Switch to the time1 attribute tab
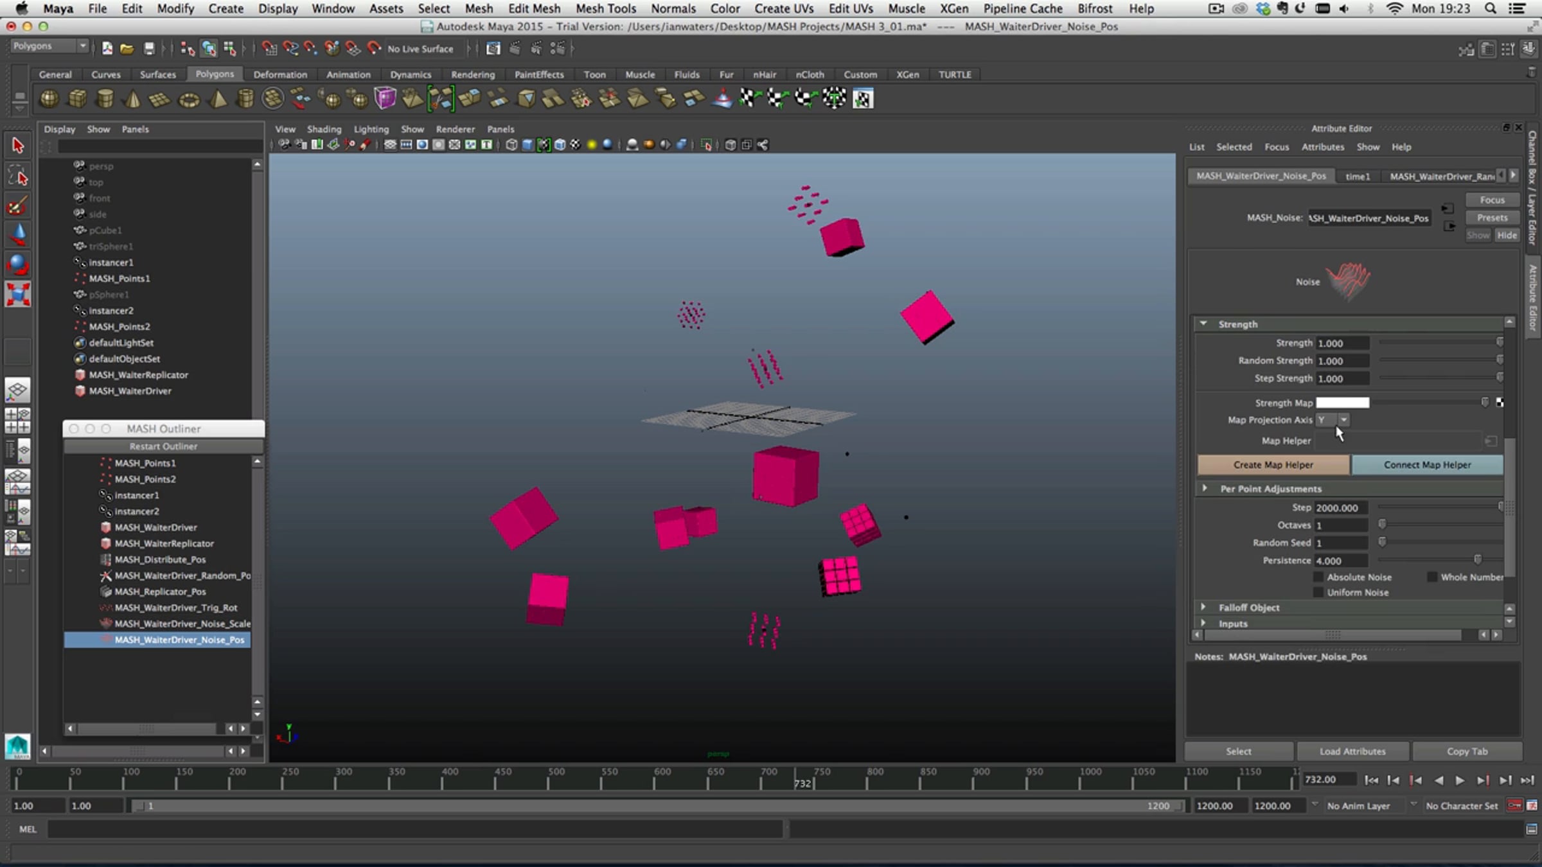 1358,176
